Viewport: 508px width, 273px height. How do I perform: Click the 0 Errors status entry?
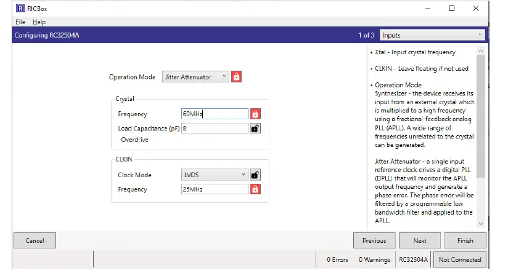pos(337,259)
